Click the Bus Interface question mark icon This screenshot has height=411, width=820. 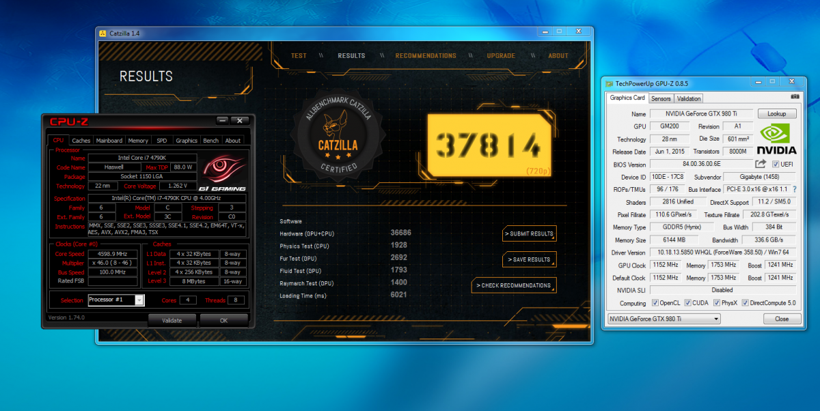tap(794, 189)
